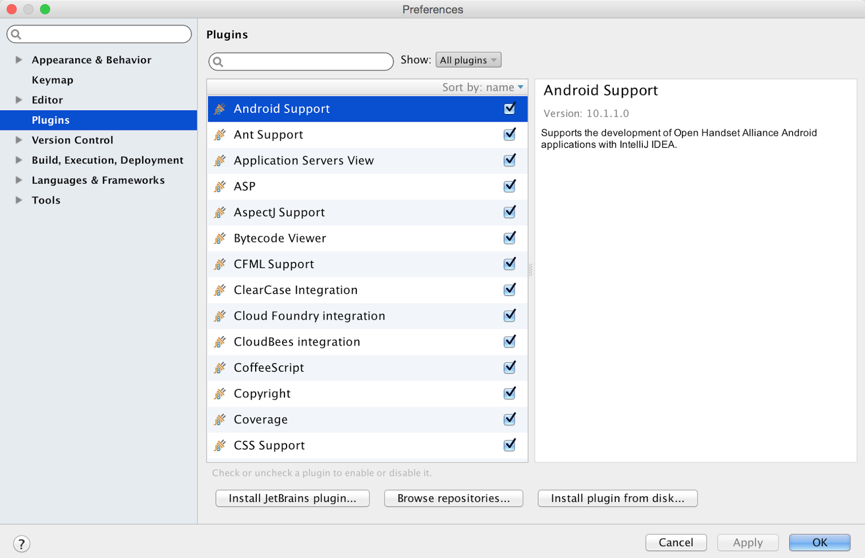This screenshot has height=558, width=865.
Task: Select Keymap in the settings sidebar
Action: click(x=52, y=79)
